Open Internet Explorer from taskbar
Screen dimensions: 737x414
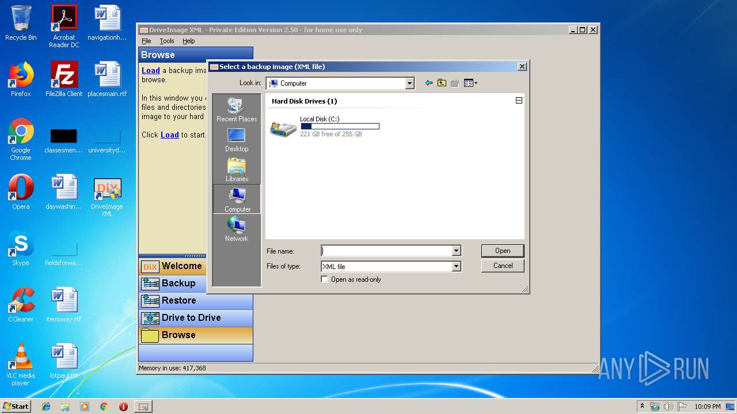pyautogui.click(x=46, y=407)
